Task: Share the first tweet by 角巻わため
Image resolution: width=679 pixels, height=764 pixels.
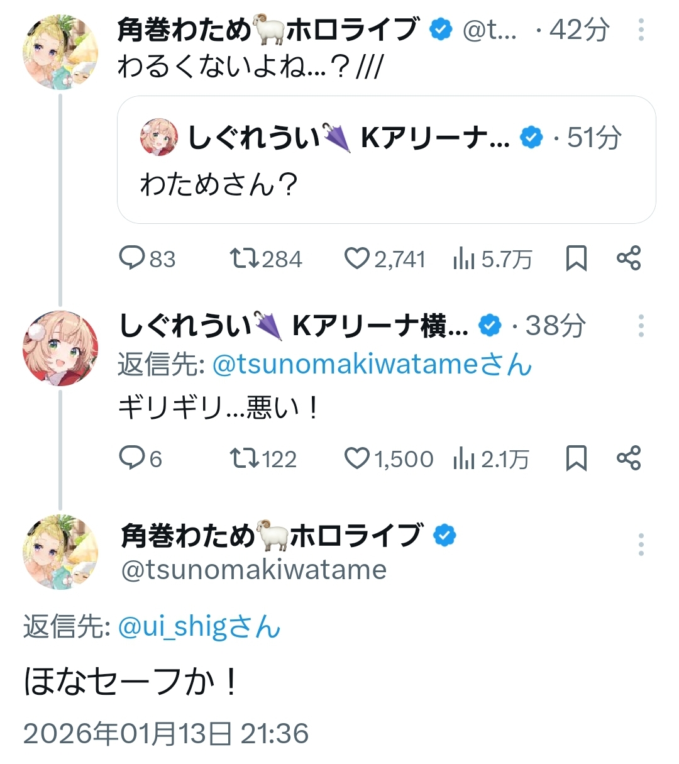Action: tap(628, 258)
